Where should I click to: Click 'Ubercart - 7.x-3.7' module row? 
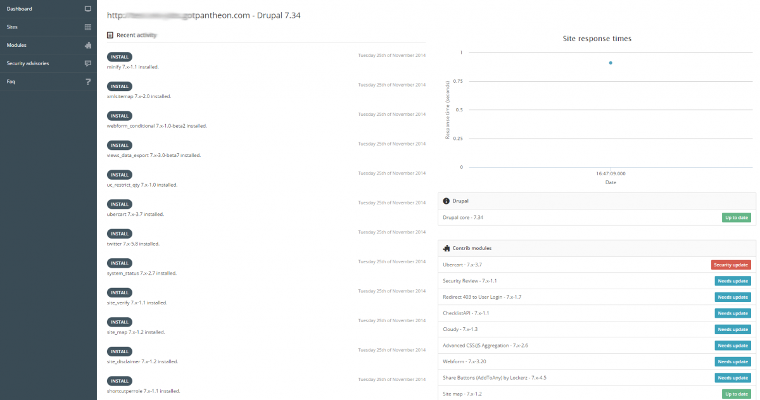pos(597,265)
